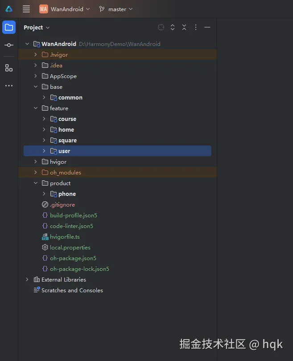Screen dimensions: 293x361
Task: Select the hvigorfile.ts file
Action: pos(65,237)
